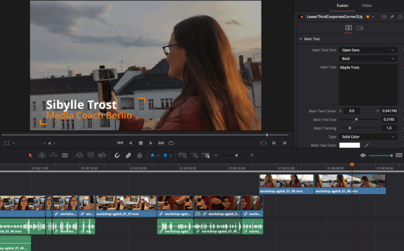Image resolution: width=404 pixels, height=251 pixels.
Task: Click the speaker volume icon
Action: [363, 155]
